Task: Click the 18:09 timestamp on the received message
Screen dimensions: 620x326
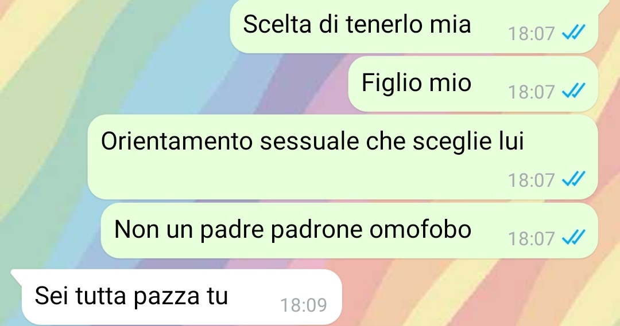Action: click(304, 305)
